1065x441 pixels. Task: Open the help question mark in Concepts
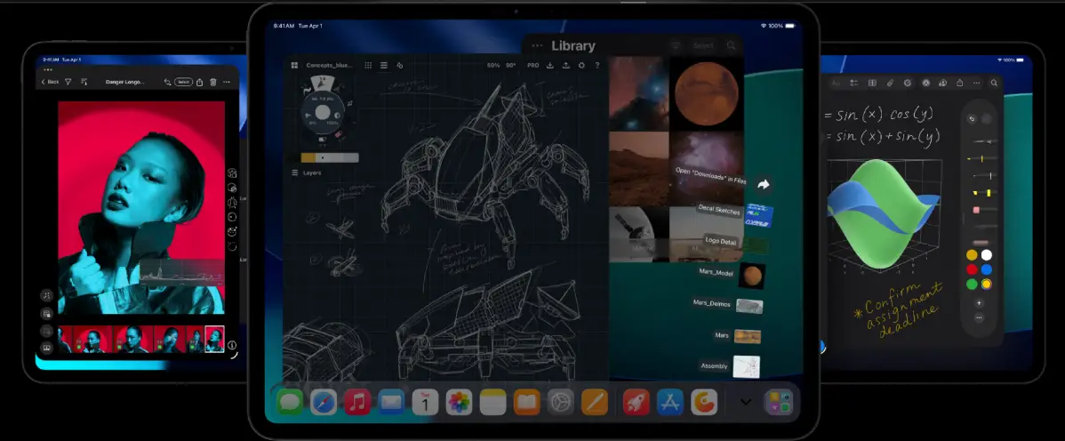click(597, 65)
